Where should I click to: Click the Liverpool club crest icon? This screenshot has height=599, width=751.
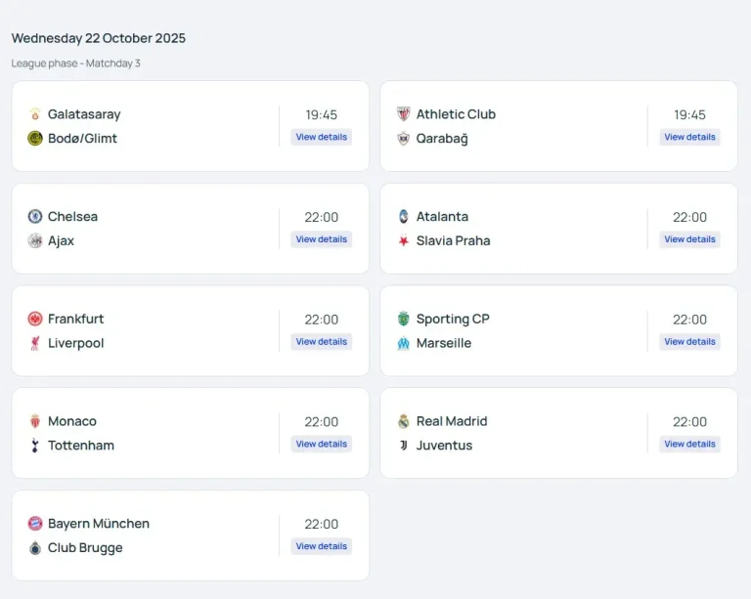click(35, 343)
